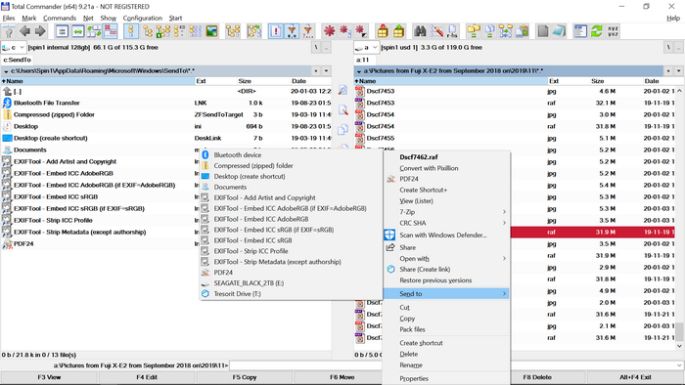
Task: Click the xyz toolbar icon
Action: tap(613, 31)
